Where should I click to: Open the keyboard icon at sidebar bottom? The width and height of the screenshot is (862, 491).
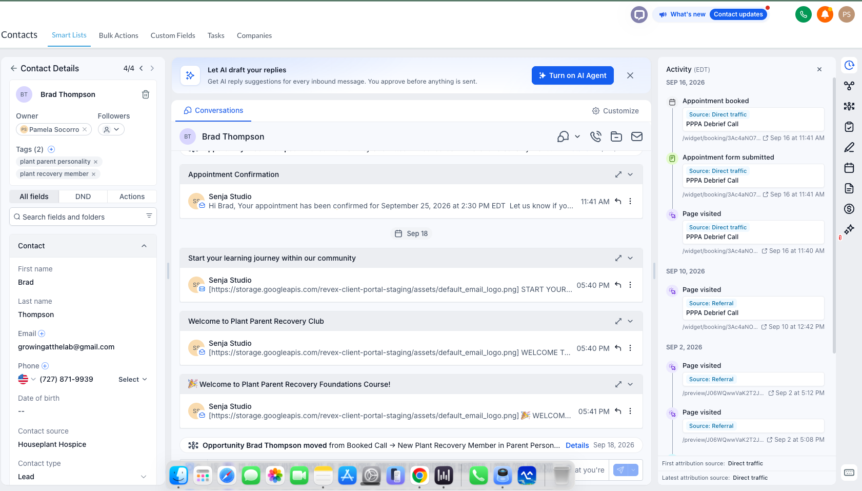(x=849, y=473)
